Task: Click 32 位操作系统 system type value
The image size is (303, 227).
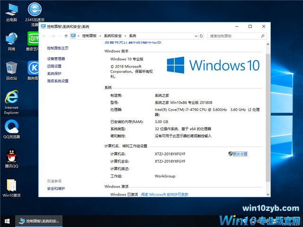Action: click(x=183, y=129)
